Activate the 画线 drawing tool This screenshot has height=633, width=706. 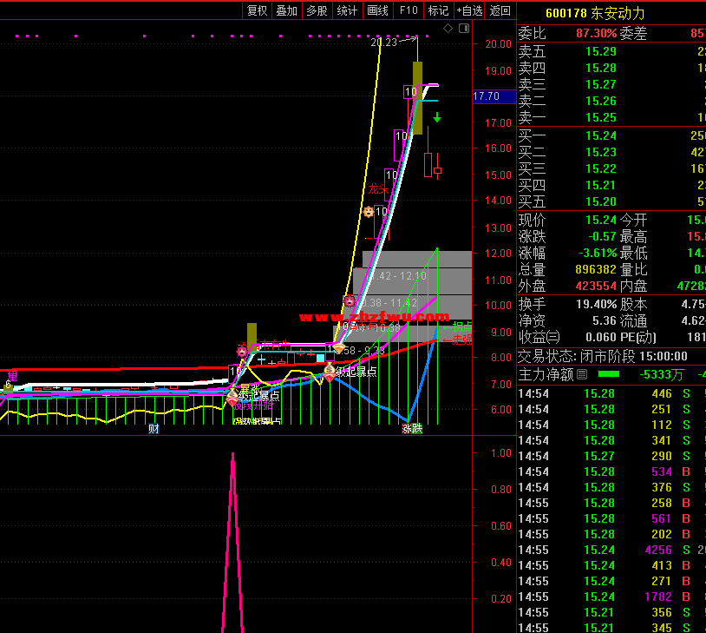[x=377, y=10]
